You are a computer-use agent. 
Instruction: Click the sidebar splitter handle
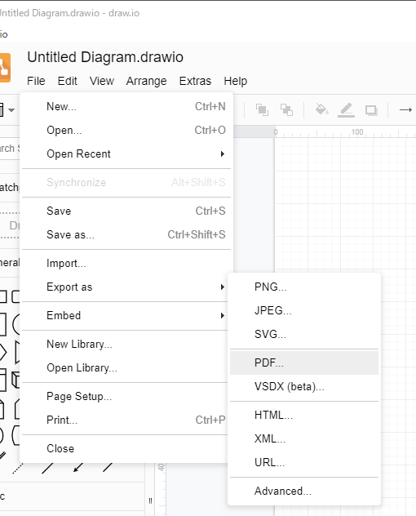(150, 500)
